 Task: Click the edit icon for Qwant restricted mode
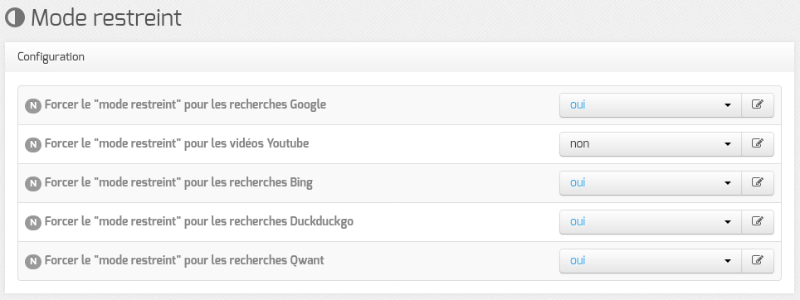point(758,261)
